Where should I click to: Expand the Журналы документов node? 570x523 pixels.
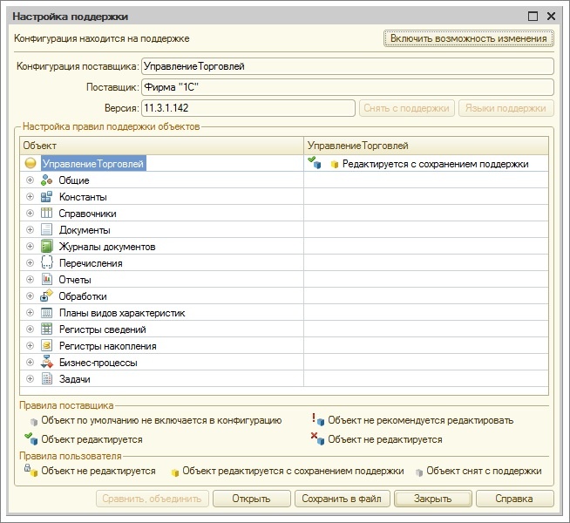coord(31,247)
